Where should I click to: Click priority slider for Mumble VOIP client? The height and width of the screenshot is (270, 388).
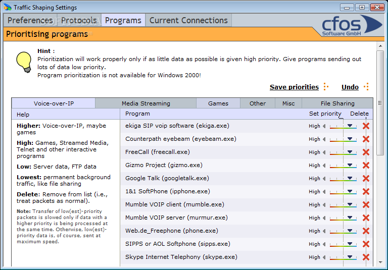(x=343, y=205)
